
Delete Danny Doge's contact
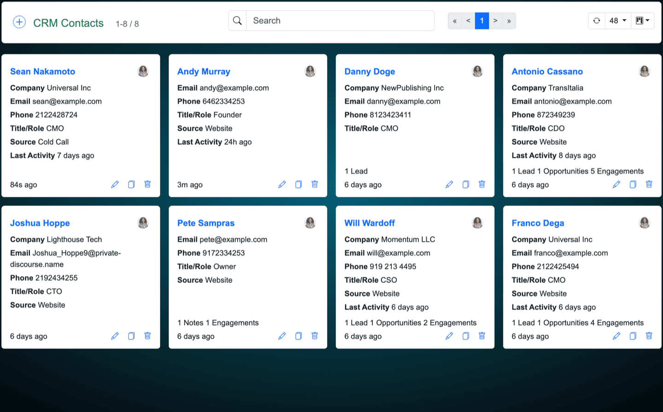482,184
